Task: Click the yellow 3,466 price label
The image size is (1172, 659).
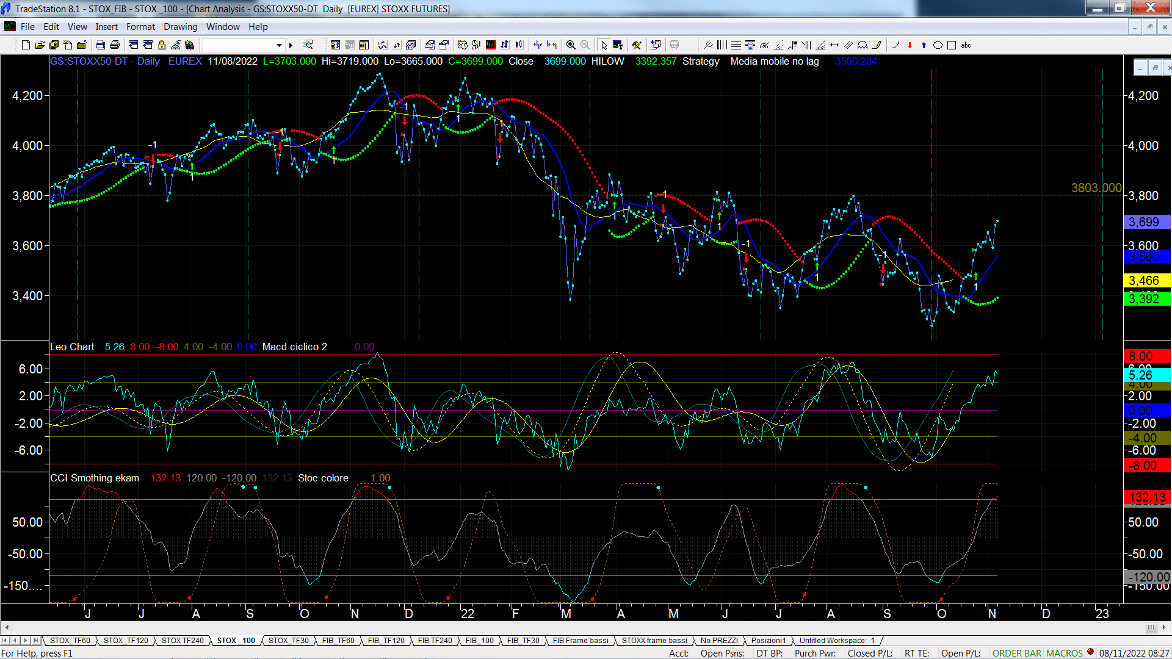Action: (1146, 281)
